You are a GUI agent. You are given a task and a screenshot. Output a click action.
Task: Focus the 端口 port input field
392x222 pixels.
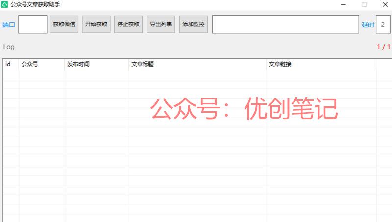click(33, 24)
